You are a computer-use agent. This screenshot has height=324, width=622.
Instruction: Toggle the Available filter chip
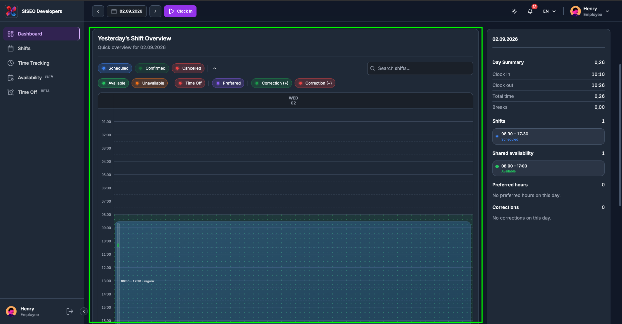pos(113,83)
